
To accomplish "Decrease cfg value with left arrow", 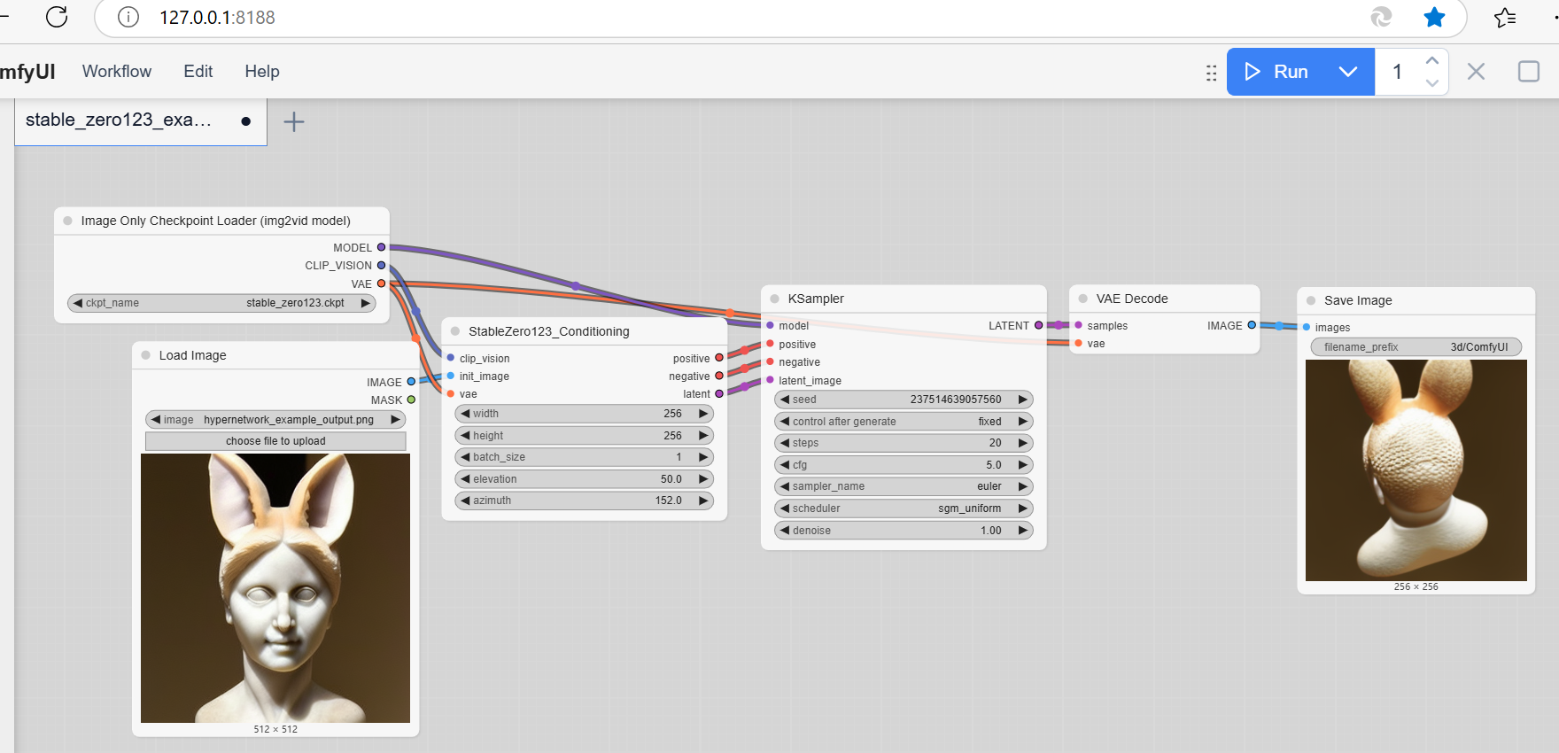I will click(x=784, y=464).
